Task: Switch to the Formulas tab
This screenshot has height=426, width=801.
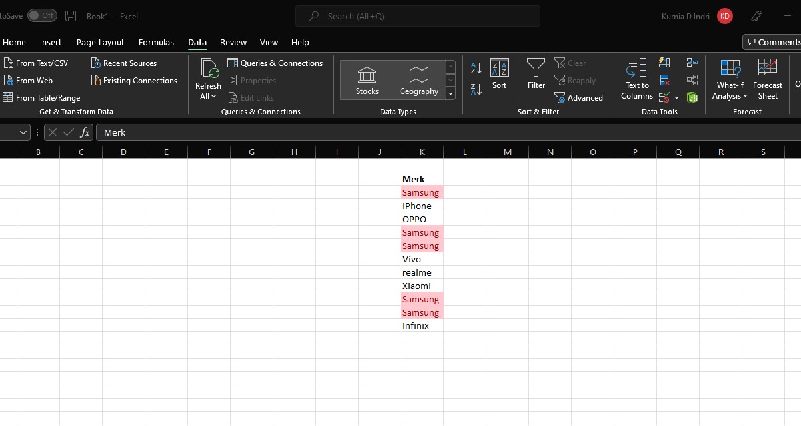Action: tap(156, 42)
